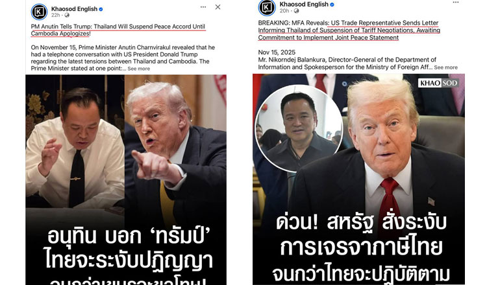The height and width of the screenshot is (285, 487).
Task: Open the left post's three-dot options menu
Action: click(203, 7)
